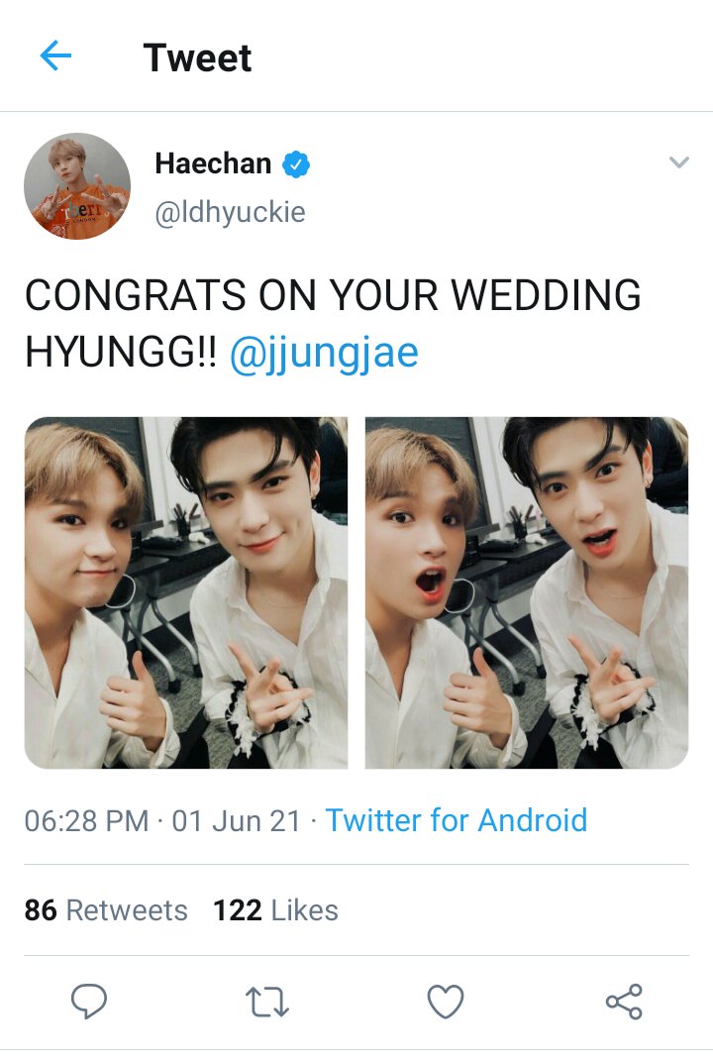Screen dimensions: 713x1062
Task: View the 122 Likes list
Action: [x=275, y=910]
